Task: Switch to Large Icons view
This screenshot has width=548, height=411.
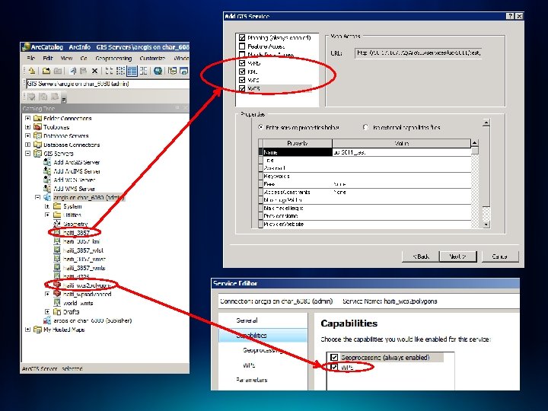Action: tap(109, 71)
